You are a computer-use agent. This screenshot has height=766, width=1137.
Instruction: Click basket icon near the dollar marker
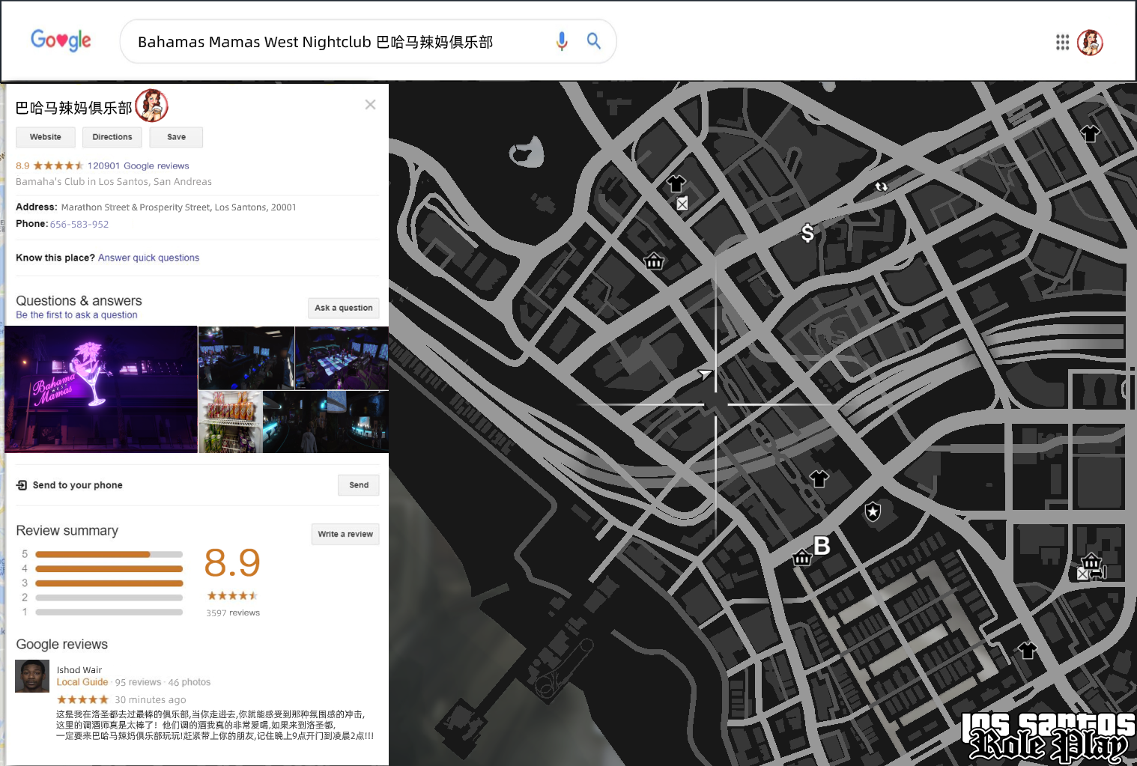pos(654,261)
